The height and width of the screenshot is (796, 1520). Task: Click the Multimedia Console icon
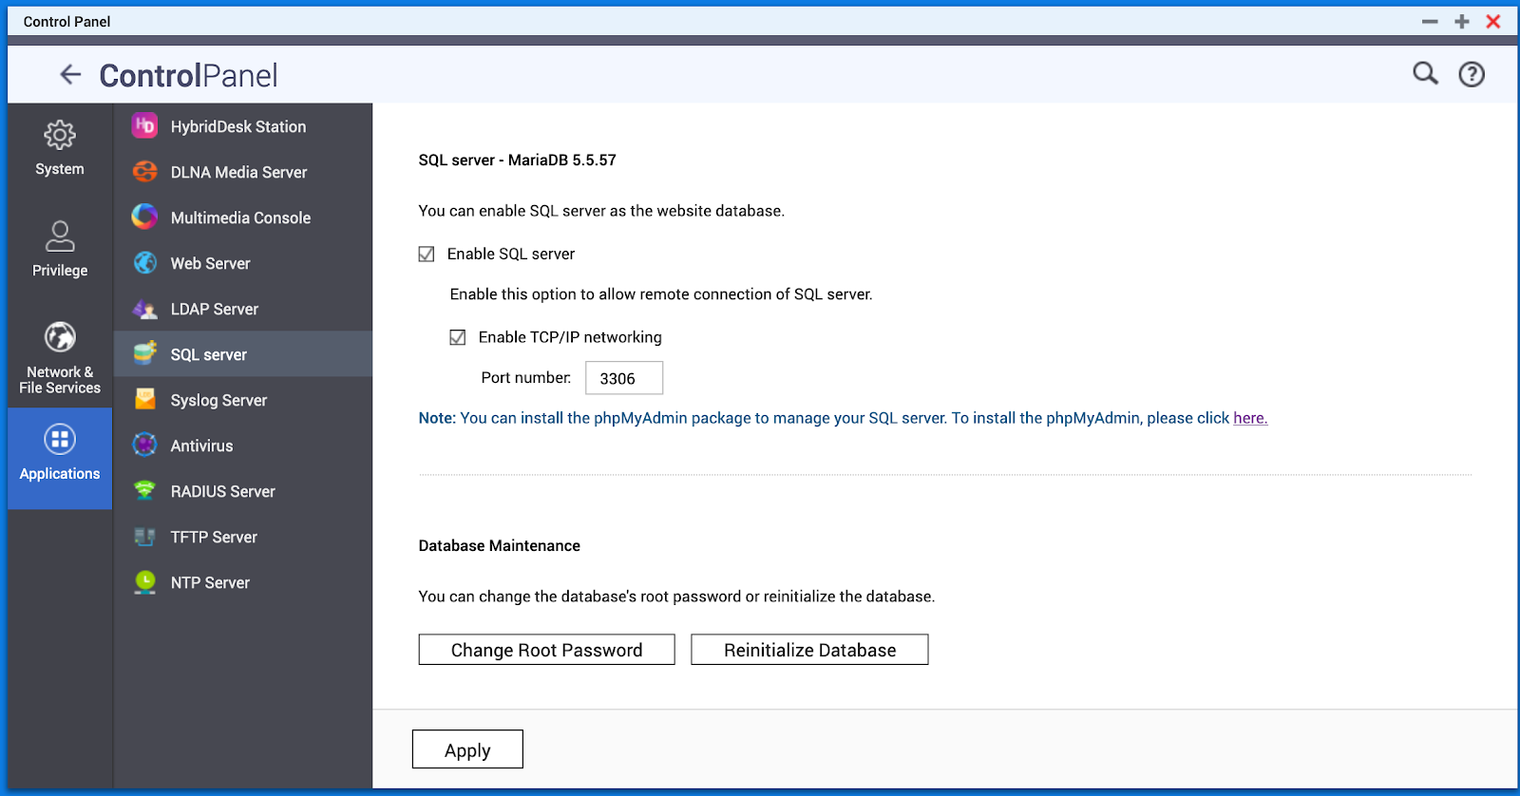pyautogui.click(x=144, y=218)
